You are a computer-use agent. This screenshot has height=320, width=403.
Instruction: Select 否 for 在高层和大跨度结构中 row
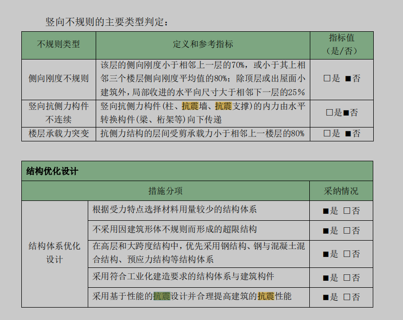click(347, 254)
